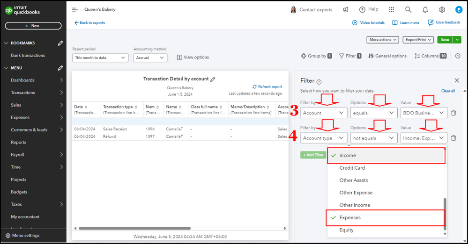468x244 pixels.
Task: Open the notifications bell
Action: 425,10
